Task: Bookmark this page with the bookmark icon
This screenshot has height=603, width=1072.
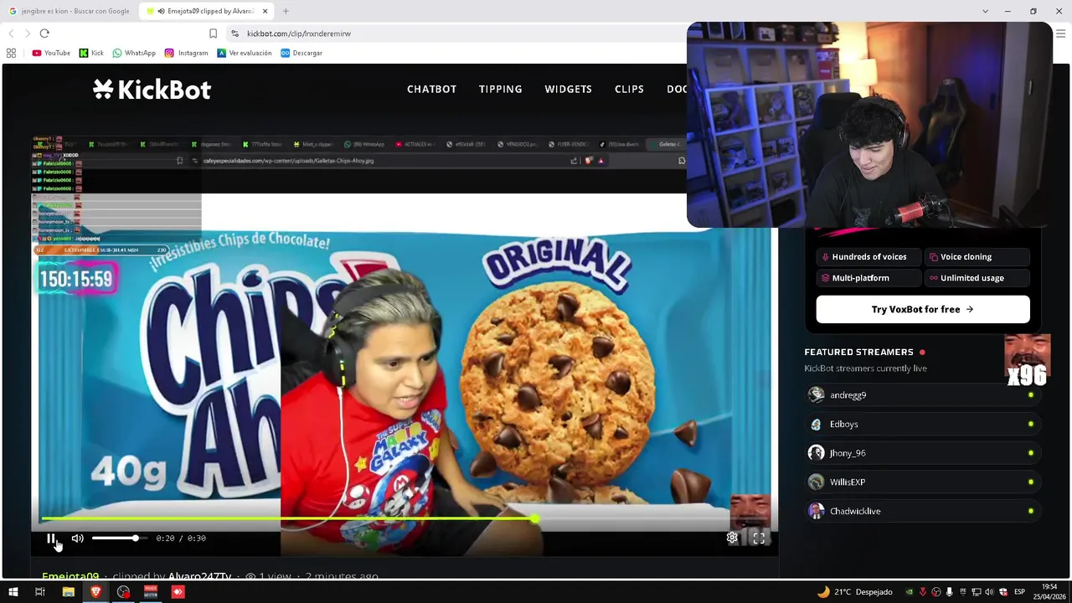Action: [213, 33]
